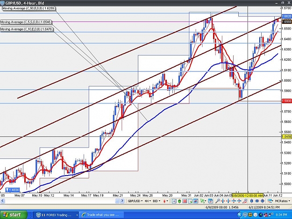Click the May.21 date axis label
The image size is (292, 219).
pos(118,195)
